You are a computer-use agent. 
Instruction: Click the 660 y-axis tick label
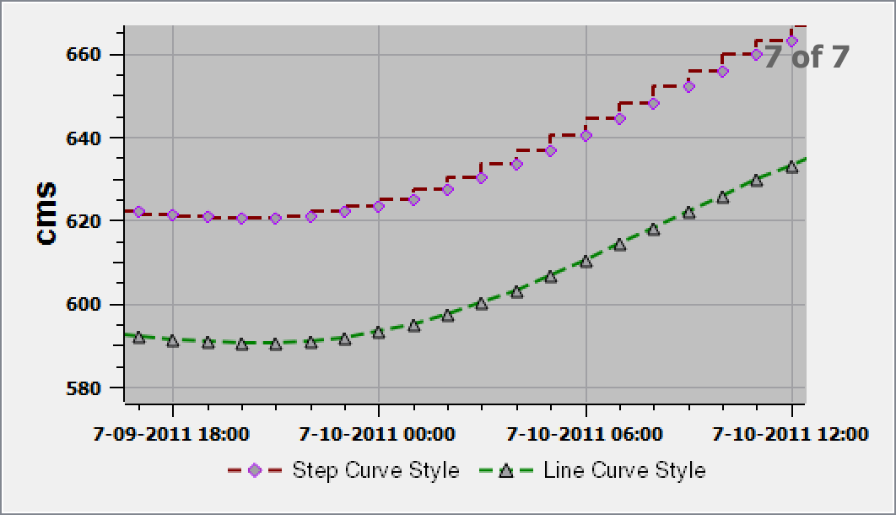(84, 55)
